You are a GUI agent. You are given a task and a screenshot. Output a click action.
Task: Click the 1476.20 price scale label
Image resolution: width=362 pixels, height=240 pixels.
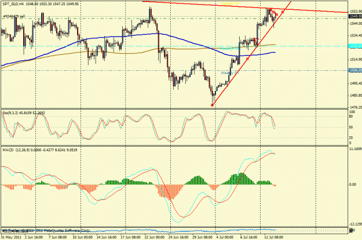tap(356, 107)
